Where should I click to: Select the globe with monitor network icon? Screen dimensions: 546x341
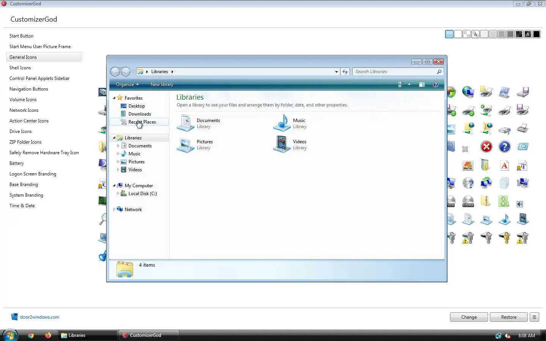(x=468, y=92)
